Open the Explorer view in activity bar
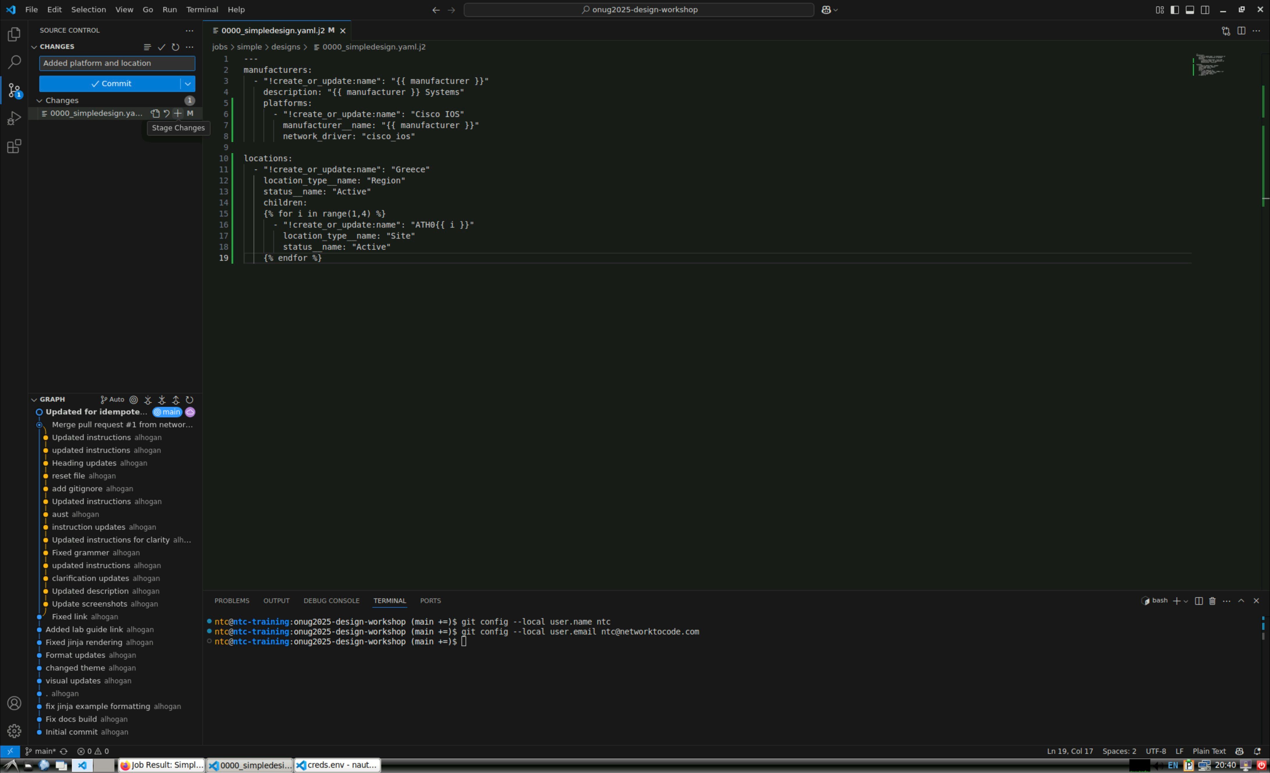This screenshot has width=1270, height=773. pos(14,35)
